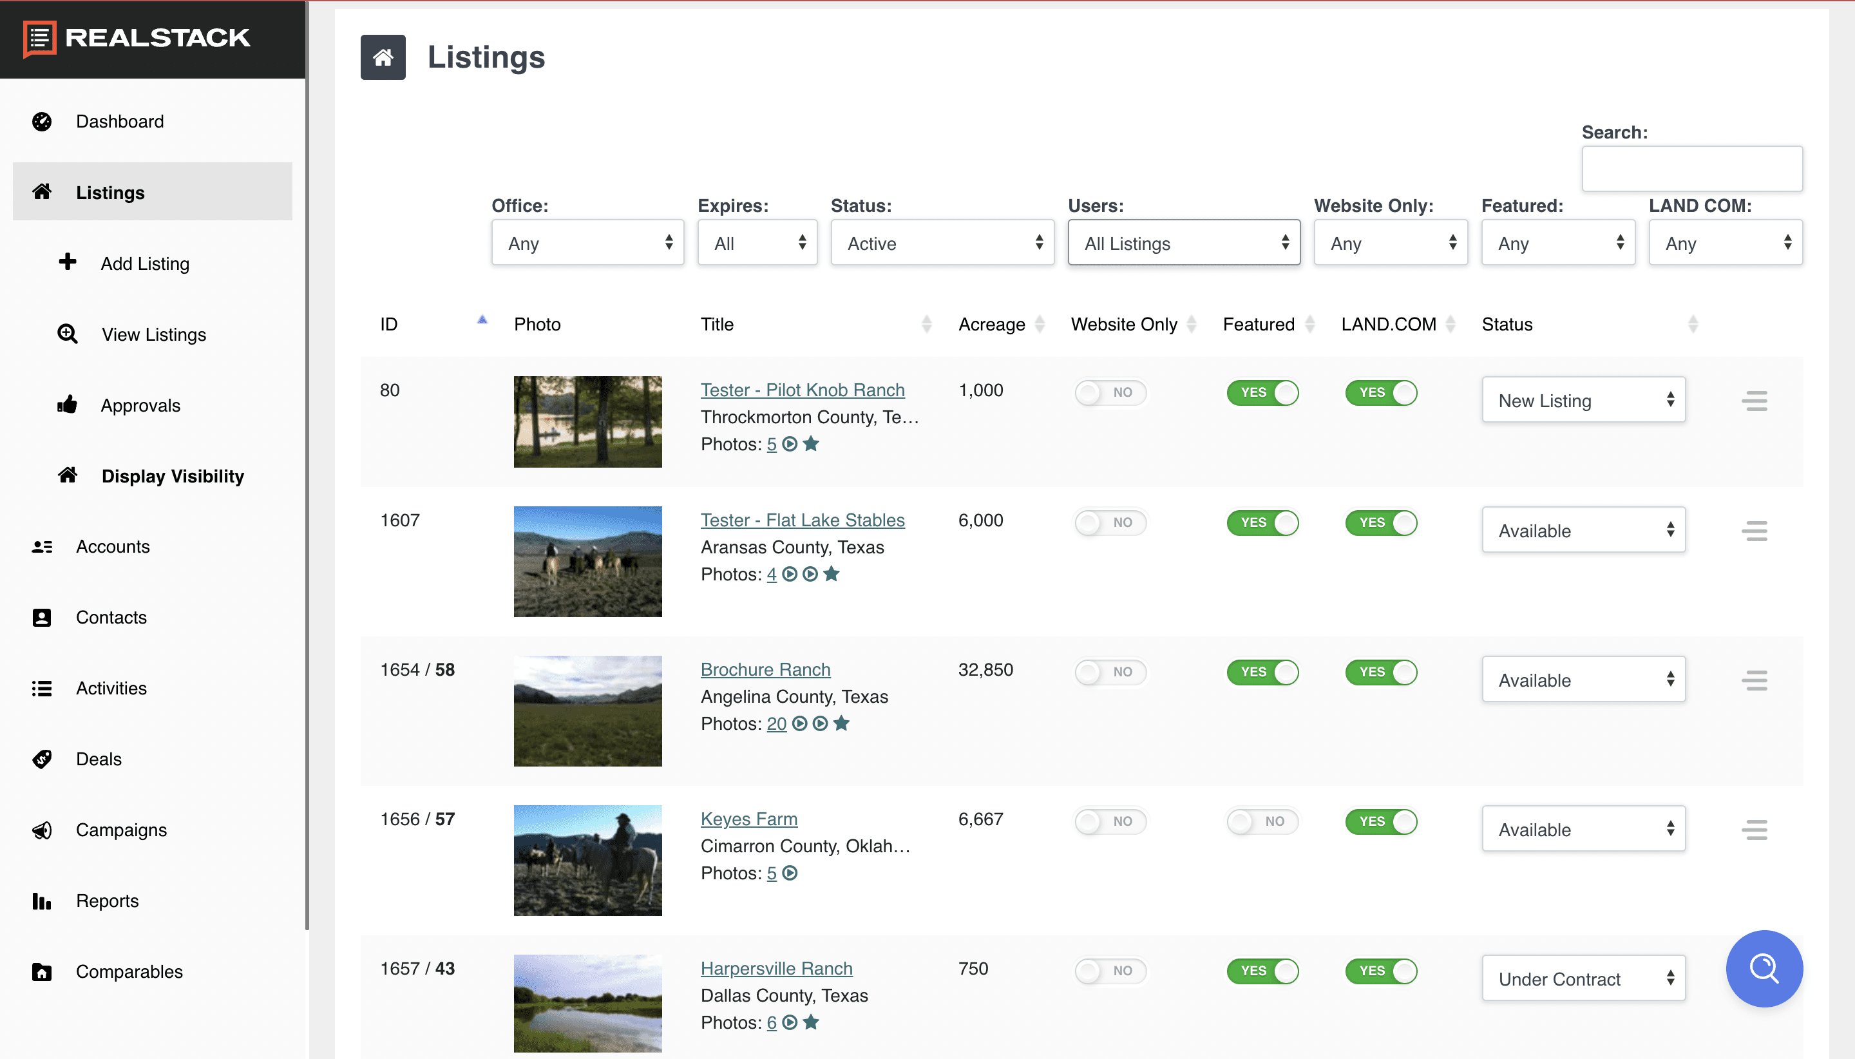The image size is (1855, 1059).
Task: Open the Users filter dropdown
Action: (1183, 243)
